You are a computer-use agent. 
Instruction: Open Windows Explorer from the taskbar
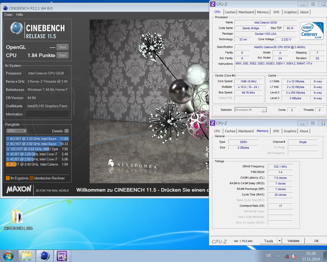pos(27,256)
